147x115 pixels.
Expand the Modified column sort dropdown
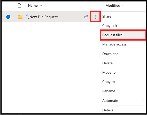coord(123,5)
